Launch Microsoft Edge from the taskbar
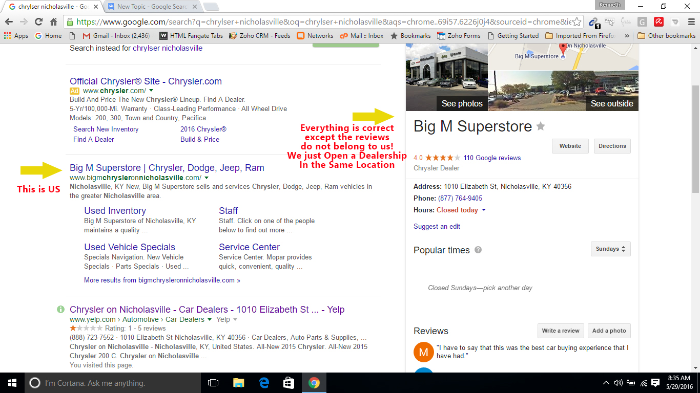Image resolution: width=700 pixels, height=393 pixels. pos(264,383)
